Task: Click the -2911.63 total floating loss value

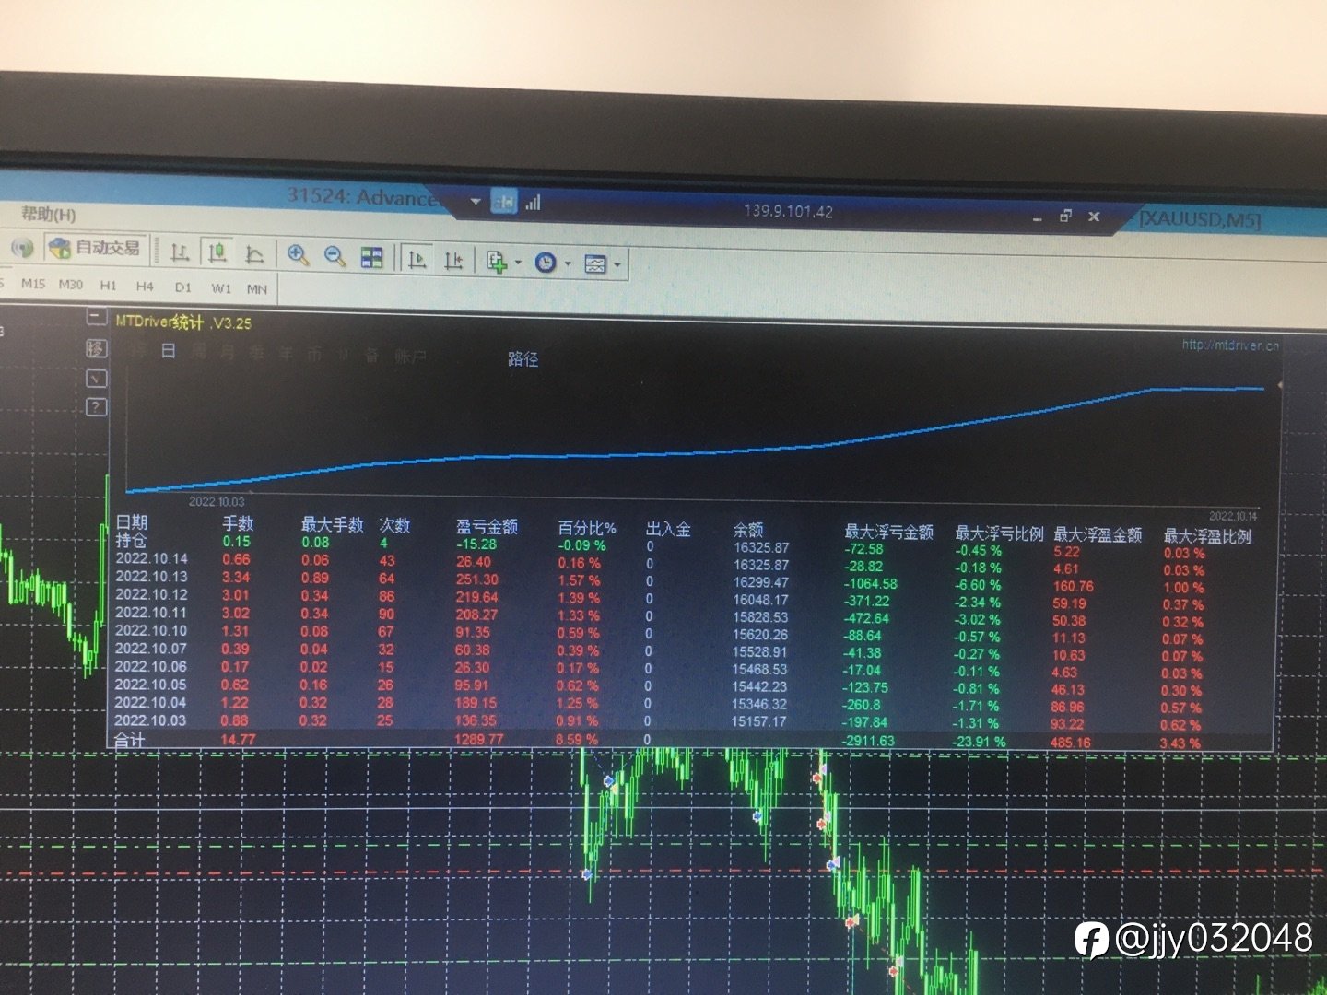Action: pos(868,740)
